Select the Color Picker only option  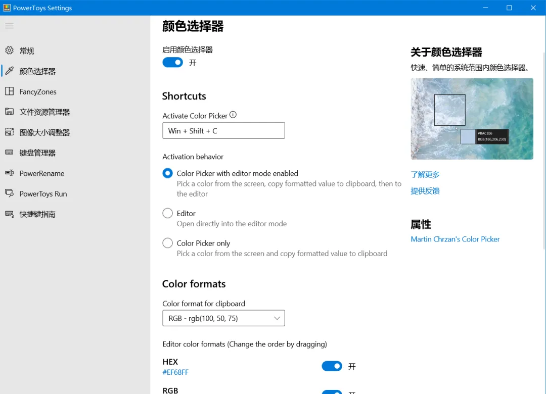click(x=167, y=243)
